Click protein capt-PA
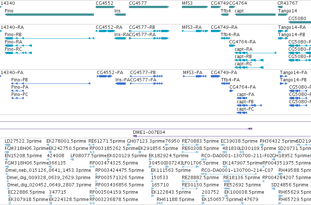 [x=242, y=98]
